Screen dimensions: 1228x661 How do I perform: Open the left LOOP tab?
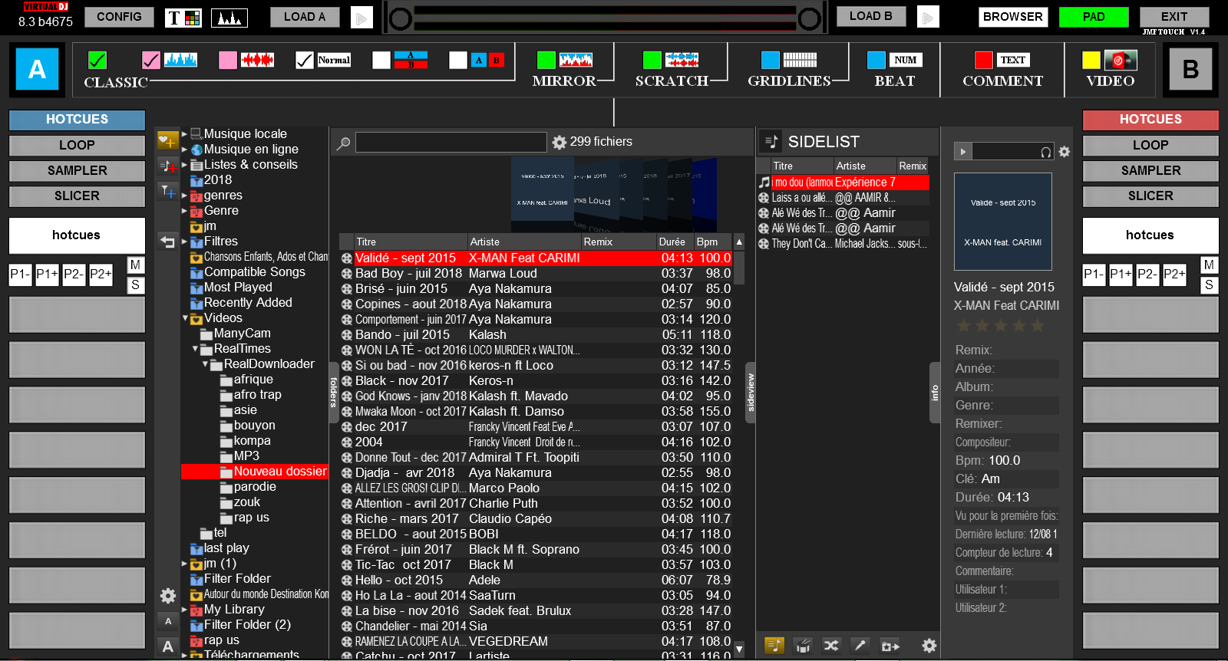click(x=77, y=145)
